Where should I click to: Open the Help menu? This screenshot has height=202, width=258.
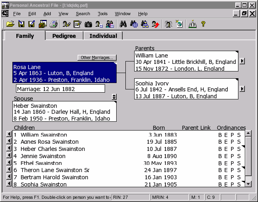click(x=143, y=14)
